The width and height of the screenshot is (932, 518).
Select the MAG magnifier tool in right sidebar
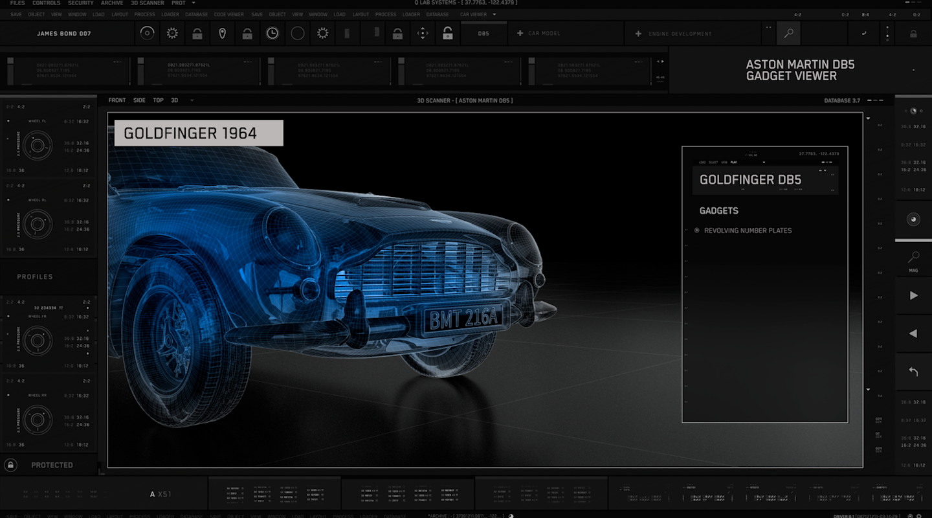pyautogui.click(x=913, y=258)
